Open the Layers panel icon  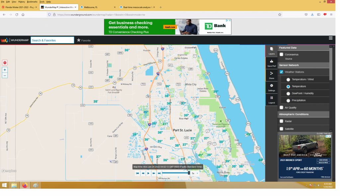tap(271, 50)
